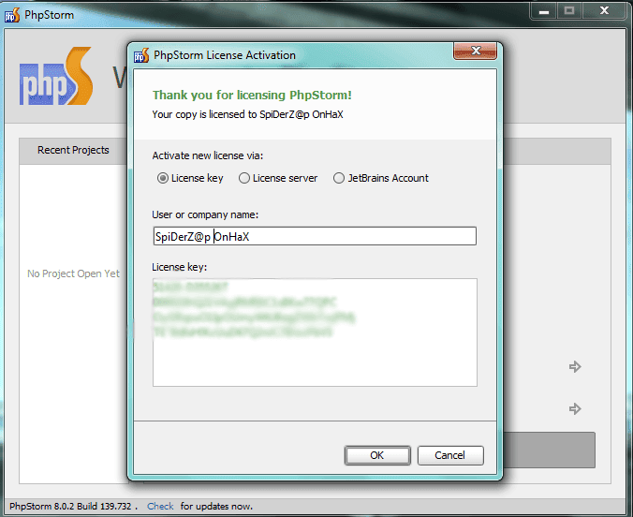This screenshot has height=517, width=633.
Task: Close the PhpStorm main window
Action: click(604, 11)
